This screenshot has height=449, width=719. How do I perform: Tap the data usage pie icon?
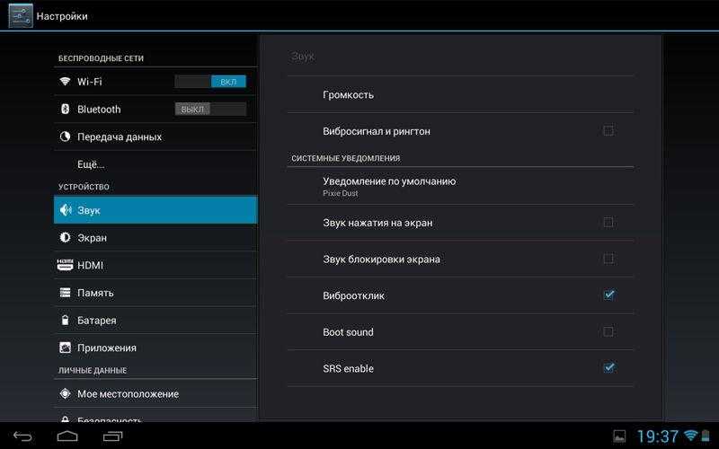point(65,136)
